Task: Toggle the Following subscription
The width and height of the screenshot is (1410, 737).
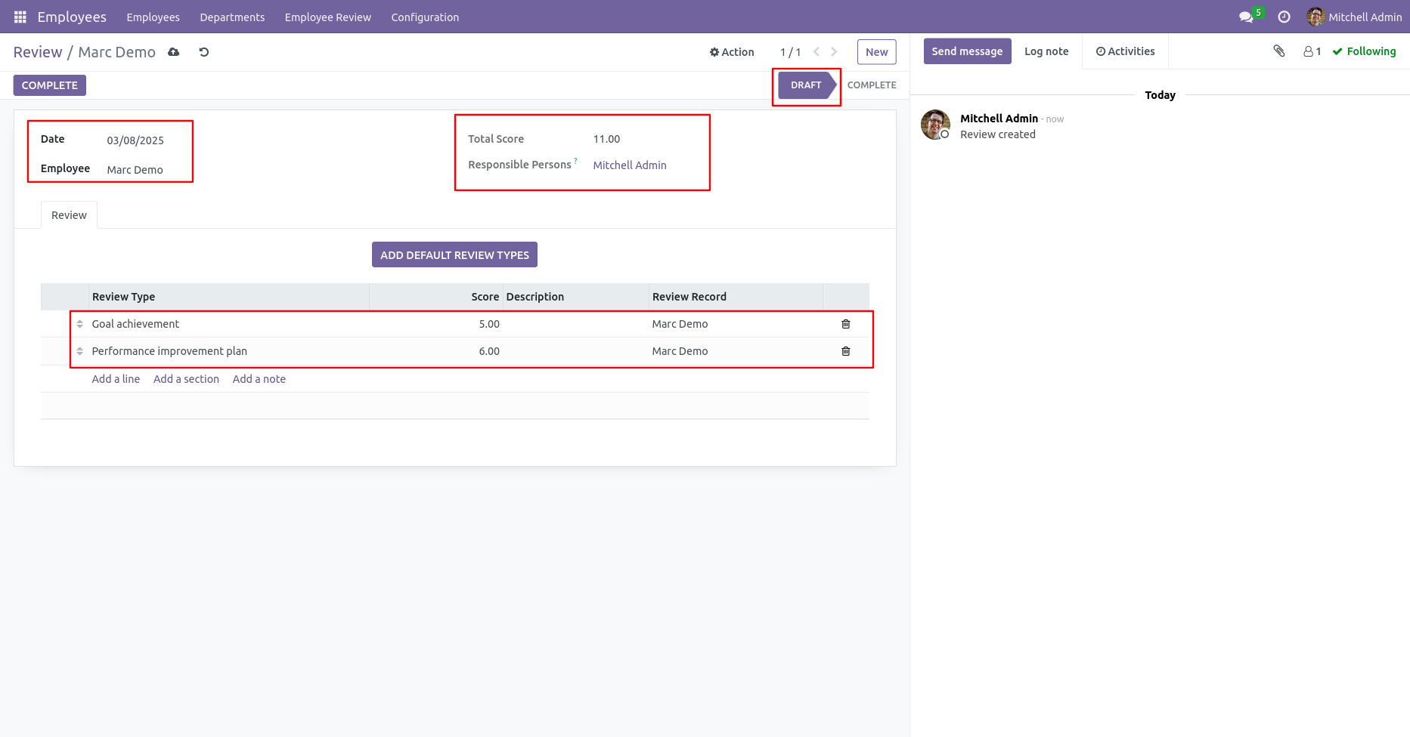Action: pos(1364,51)
